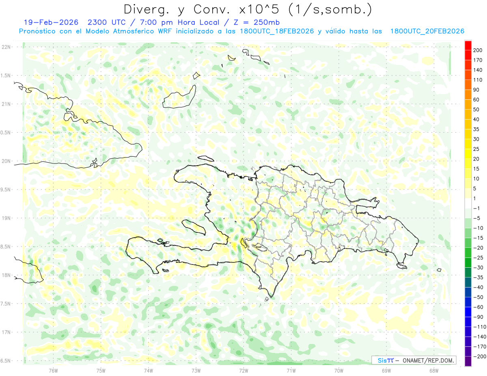Image resolution: width=487 pixels, height=376 pixels.
Task: Click the 75W longitude label
Action: [x=101, y=370]
